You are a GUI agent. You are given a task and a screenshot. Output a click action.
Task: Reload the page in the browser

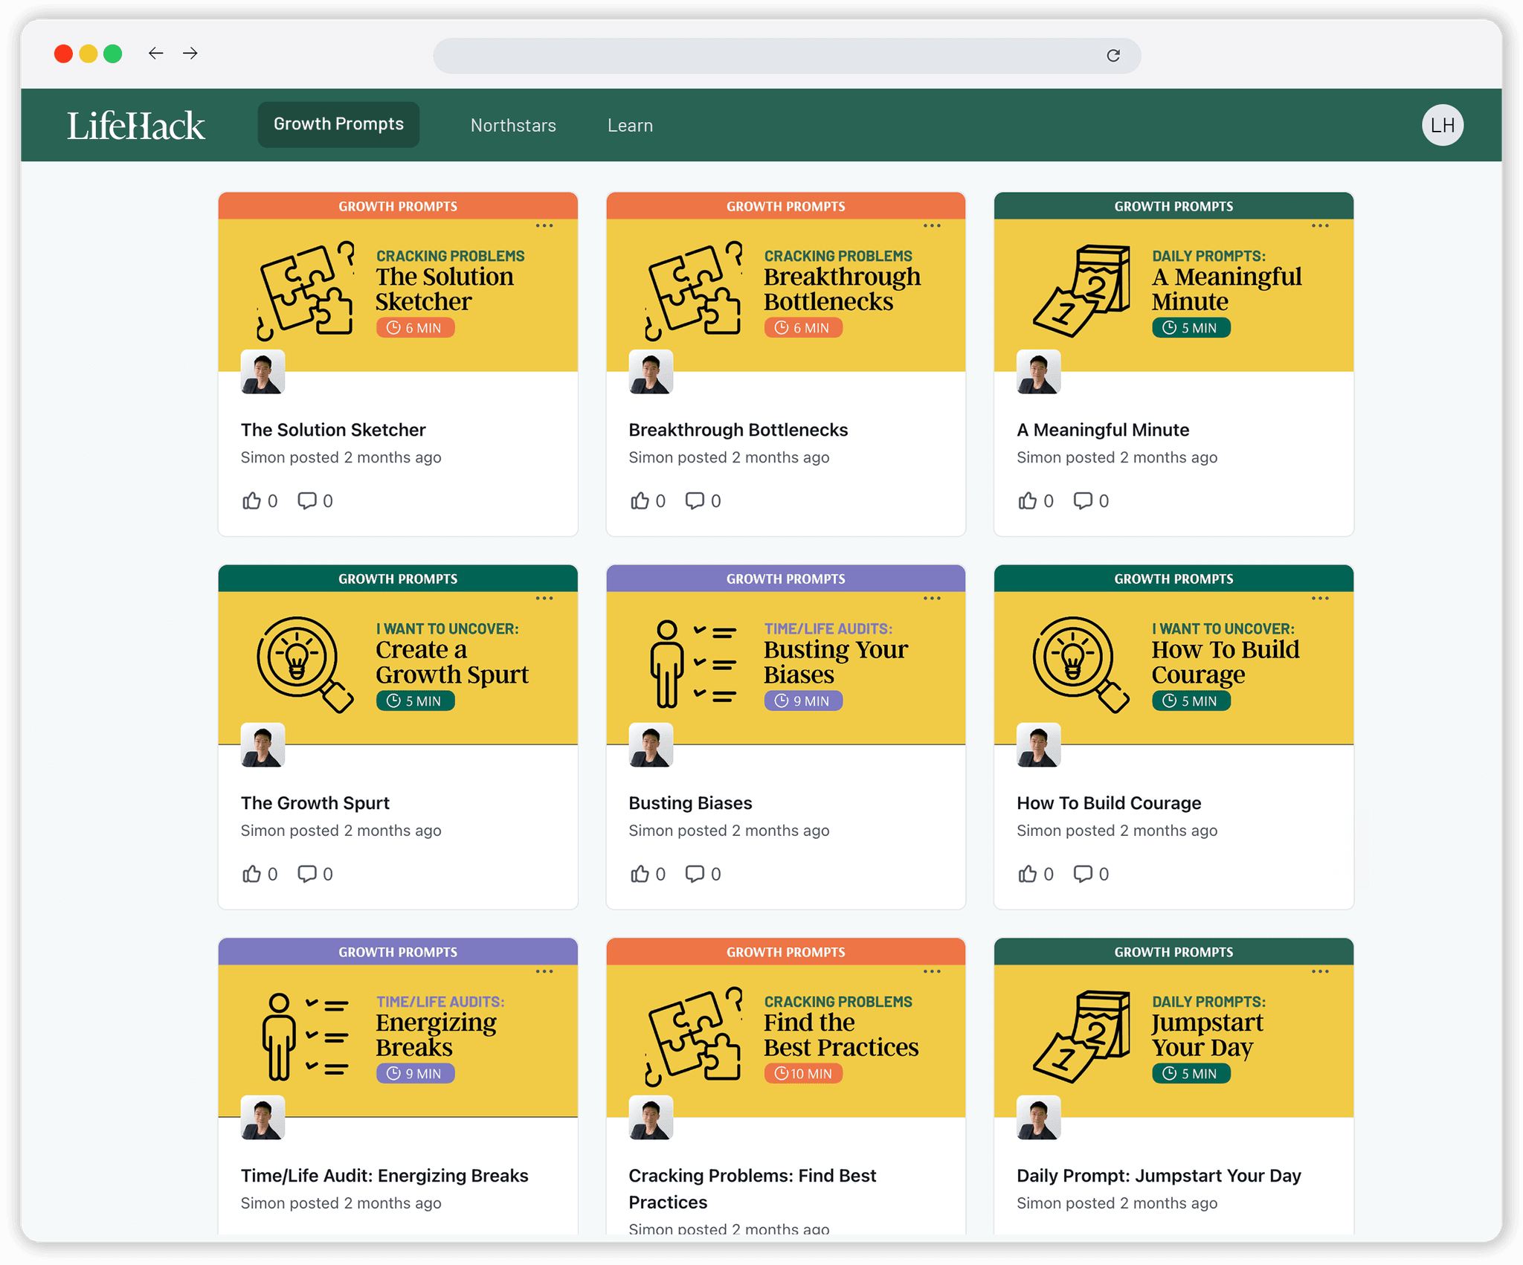(x=1113, y=56)
